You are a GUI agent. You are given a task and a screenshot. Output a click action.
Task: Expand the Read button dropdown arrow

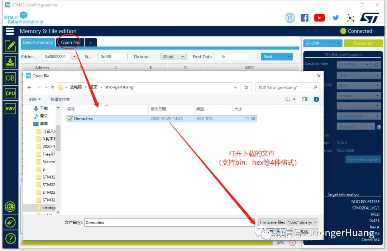289,57
